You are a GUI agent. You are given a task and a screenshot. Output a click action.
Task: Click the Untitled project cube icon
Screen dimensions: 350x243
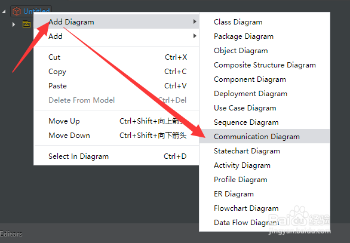17,11
